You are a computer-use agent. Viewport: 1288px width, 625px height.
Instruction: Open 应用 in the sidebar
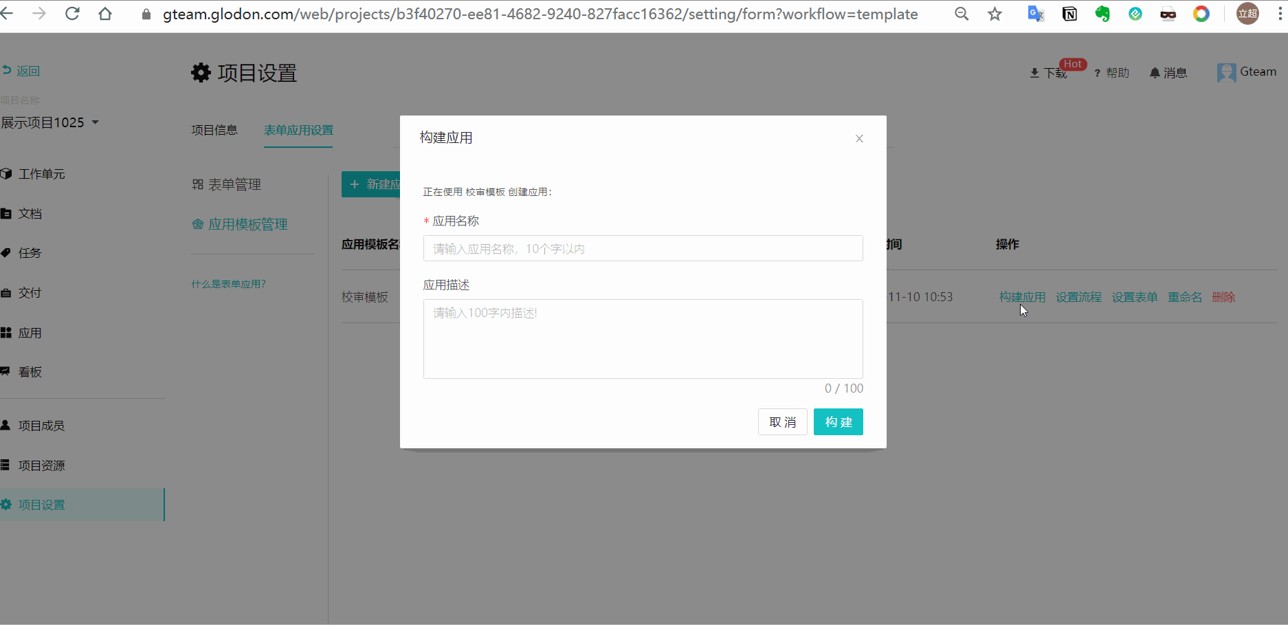[30, 333]
